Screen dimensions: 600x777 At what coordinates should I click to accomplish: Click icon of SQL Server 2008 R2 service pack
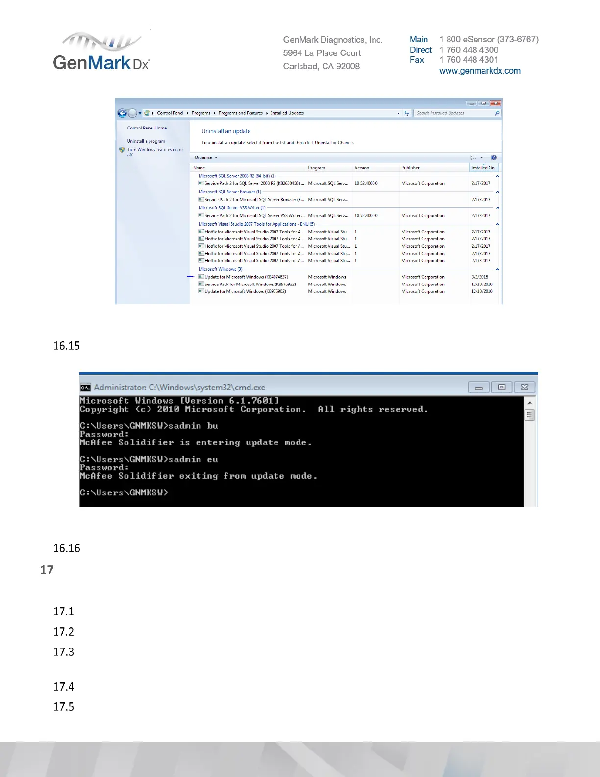tap(201, 183)
